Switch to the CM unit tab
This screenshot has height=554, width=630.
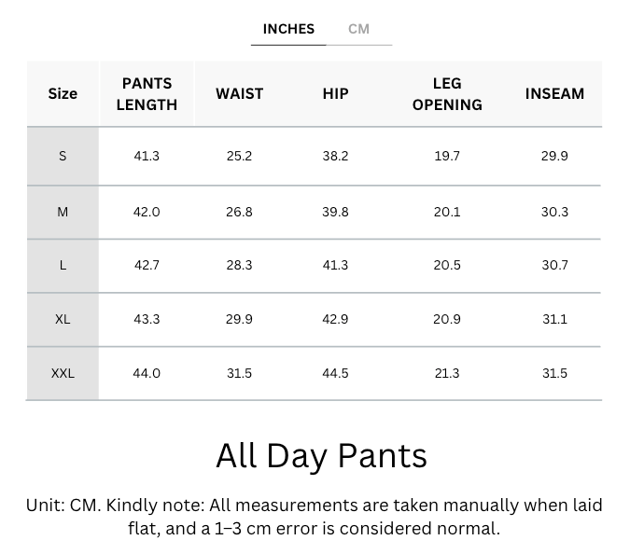[358, 29]
